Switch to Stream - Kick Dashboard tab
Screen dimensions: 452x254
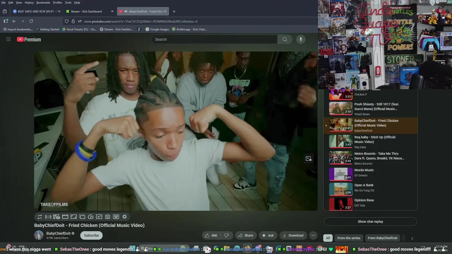(90, 11)
